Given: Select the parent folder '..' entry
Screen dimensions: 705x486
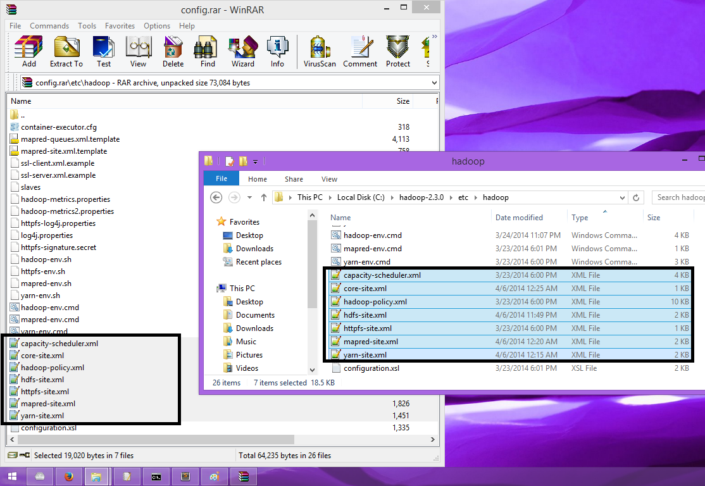Looking at the screenshot, I should click(18, 115).
